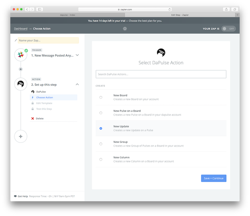Add a new step with the large plus circle
Viewport: 250px width, 216px height.
pyautogui.click(x=21, y=136)
